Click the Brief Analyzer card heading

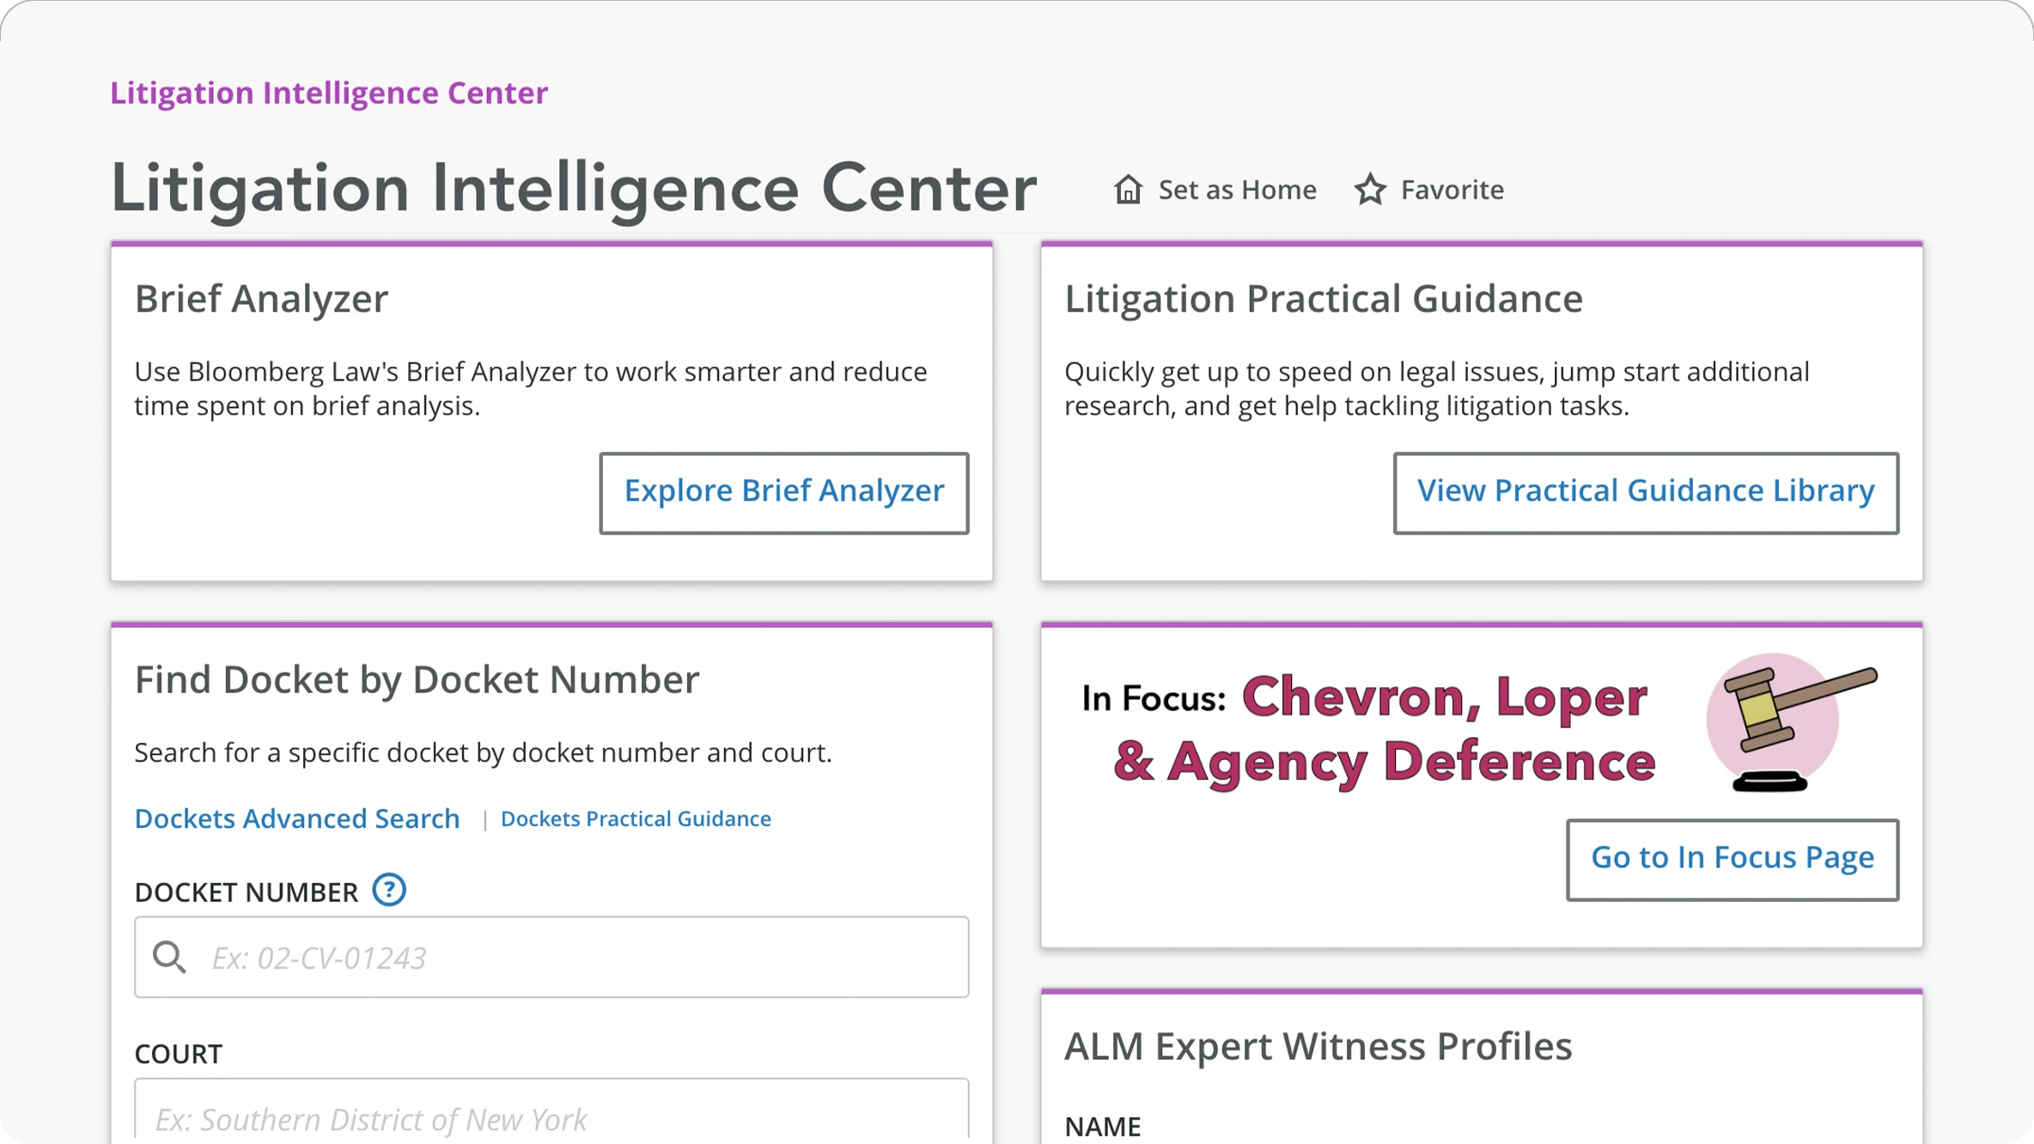(x=261, y=298)
